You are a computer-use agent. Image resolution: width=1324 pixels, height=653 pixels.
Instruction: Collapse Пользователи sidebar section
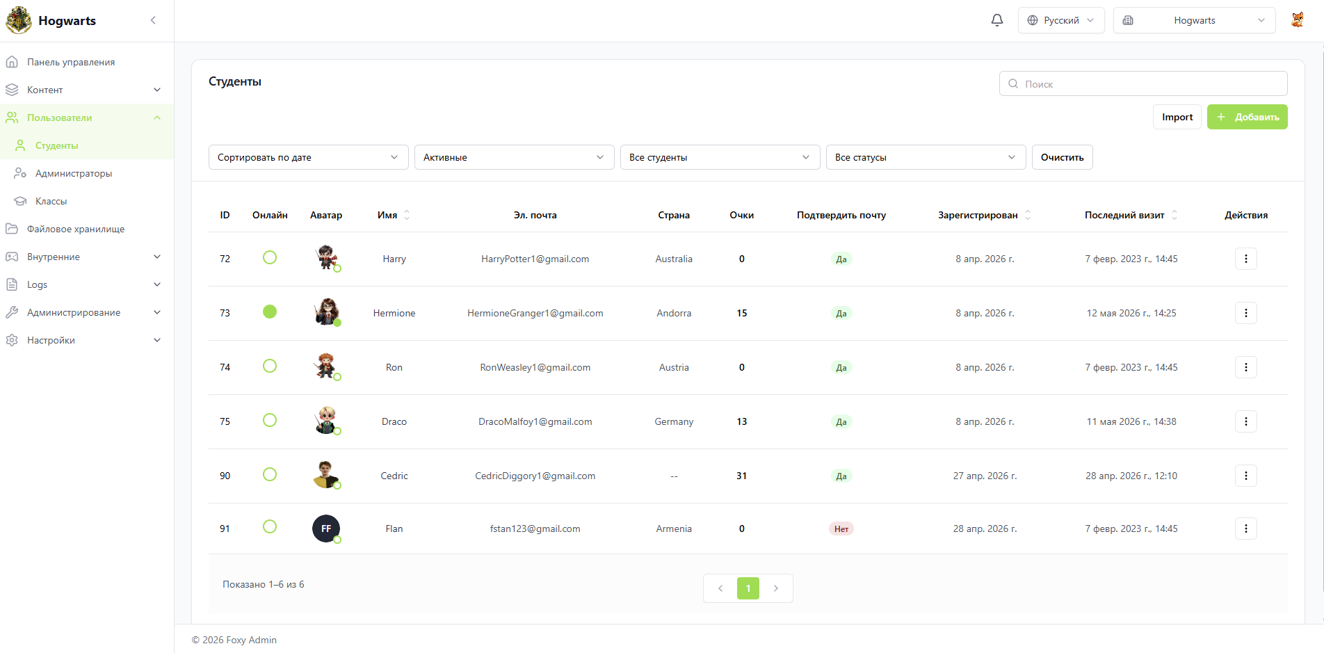[x=87, y=118]
